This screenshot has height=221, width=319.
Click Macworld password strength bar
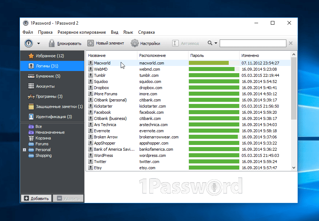[x=214, y=63]
